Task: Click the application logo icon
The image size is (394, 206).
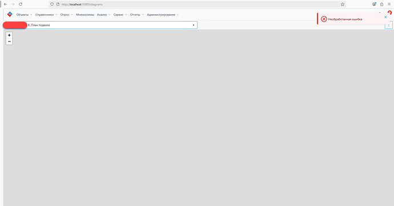Action: click(x=10, y=14)
